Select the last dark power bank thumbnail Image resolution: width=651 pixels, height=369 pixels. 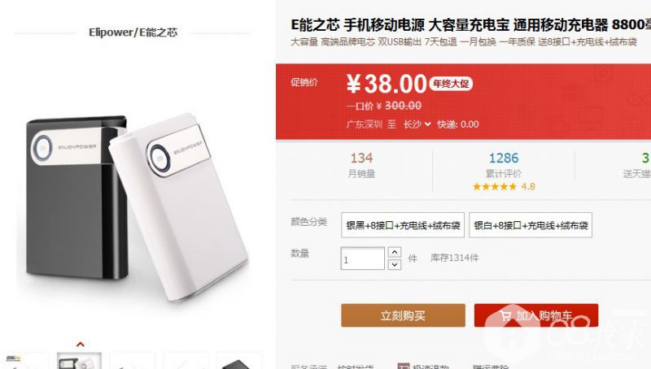tap(239, 361)
